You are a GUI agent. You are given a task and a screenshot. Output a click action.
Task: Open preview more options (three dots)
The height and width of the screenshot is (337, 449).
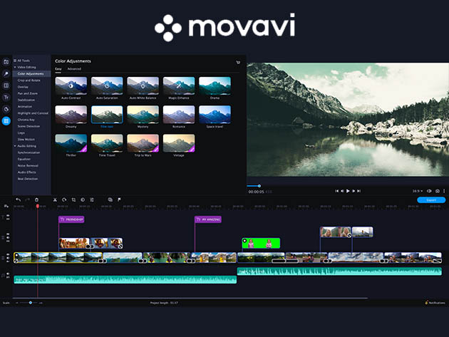(x=444, y=191)
